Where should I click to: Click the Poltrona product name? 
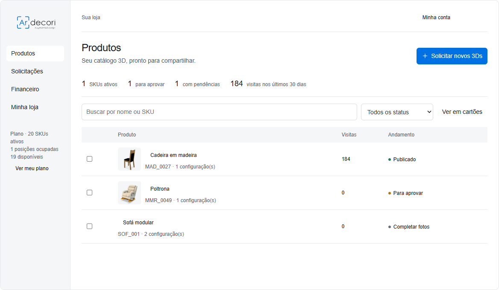(x=160, y=188)
